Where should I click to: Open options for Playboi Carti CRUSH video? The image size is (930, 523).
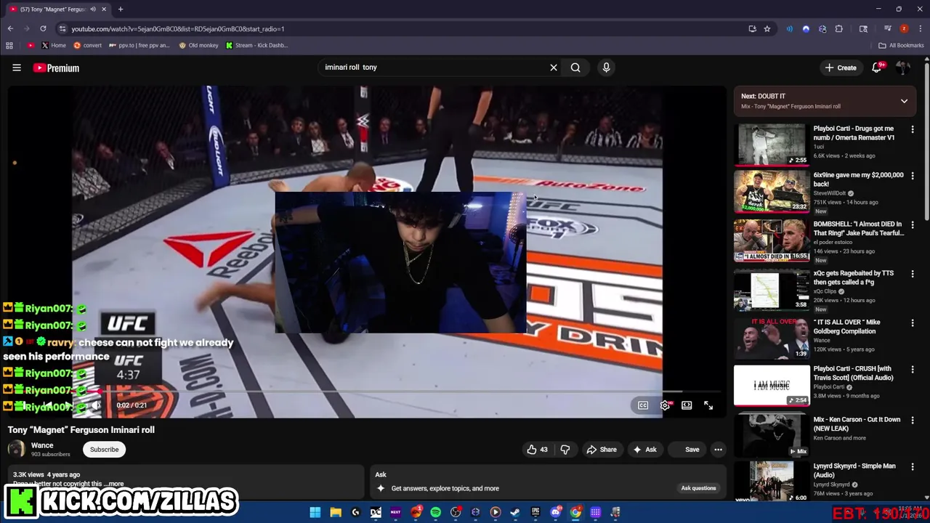(913, 370)
